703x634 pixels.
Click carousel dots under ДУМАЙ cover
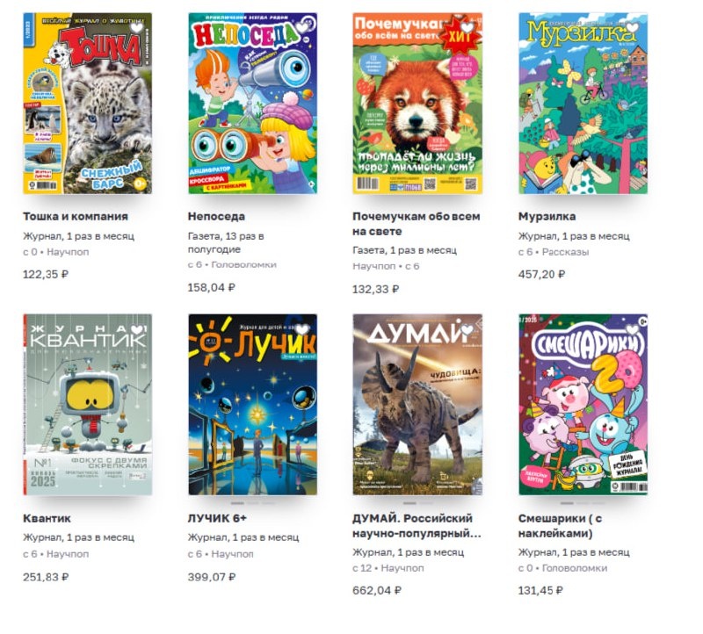417,503
